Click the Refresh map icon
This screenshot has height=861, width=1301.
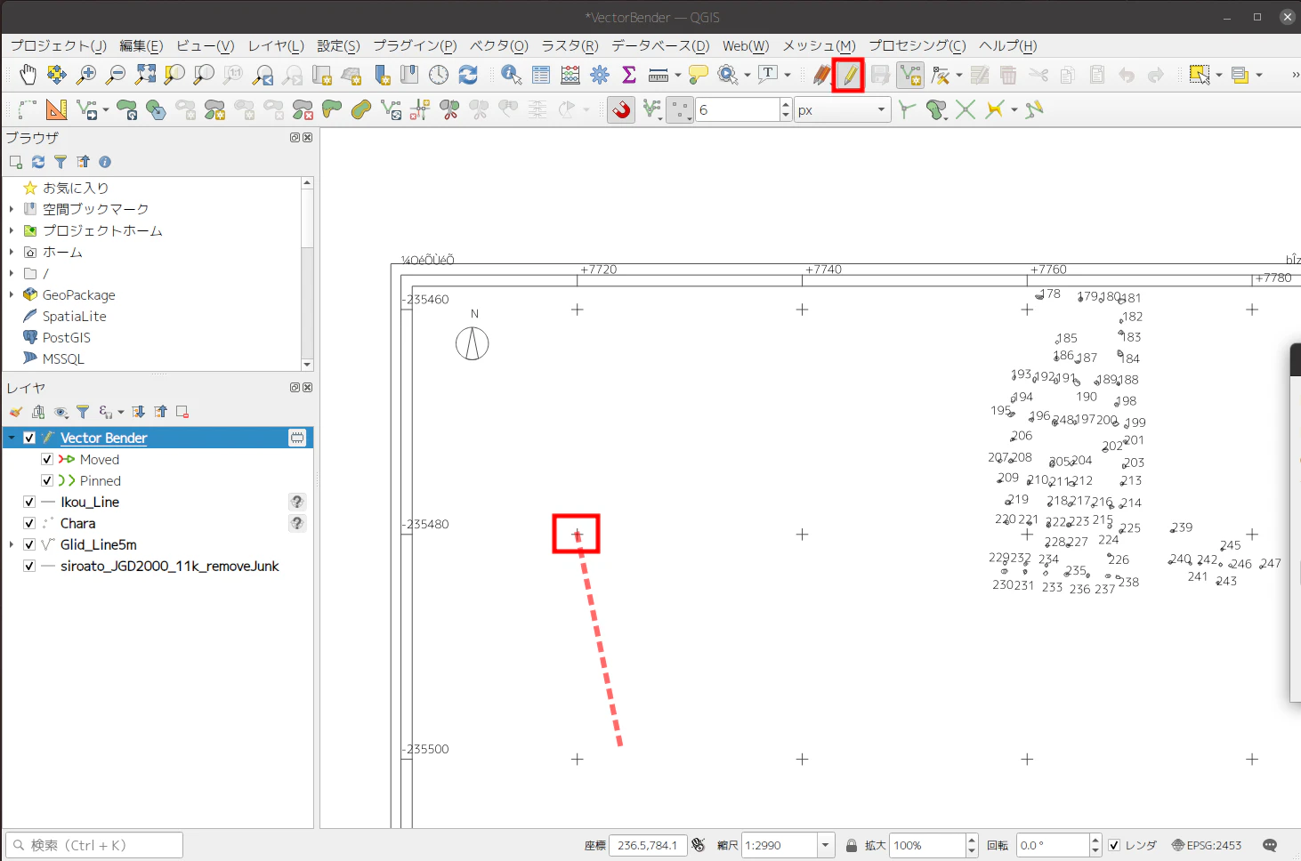tap(468, 75)
